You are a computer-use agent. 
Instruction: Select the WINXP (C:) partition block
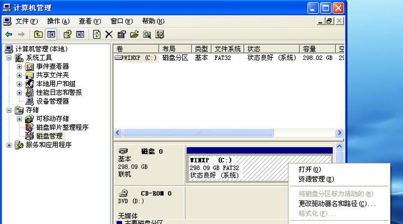[260, 168]
